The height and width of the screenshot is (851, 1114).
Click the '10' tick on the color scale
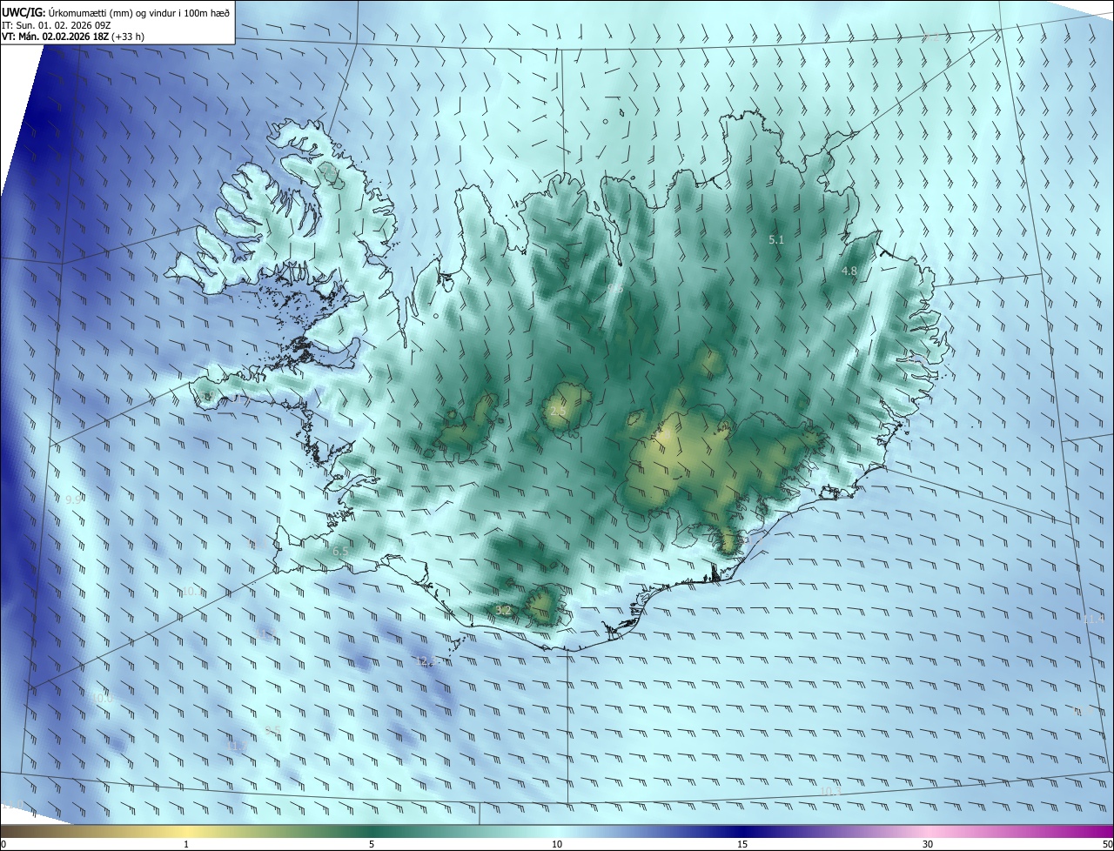click(x=557, y=845)
